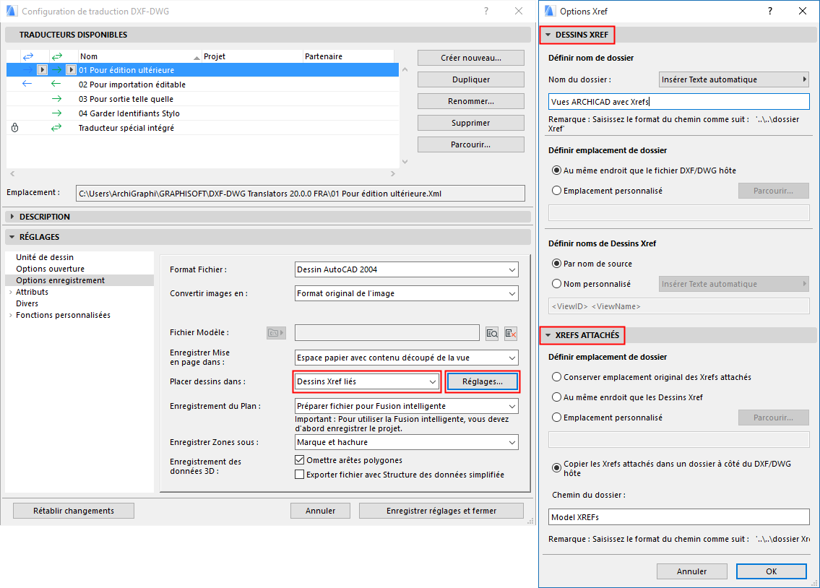Enable Exporter fichier avec Structure simplifiée
The height and width of the screenshot is (588, 820).
tap(300, 475)
